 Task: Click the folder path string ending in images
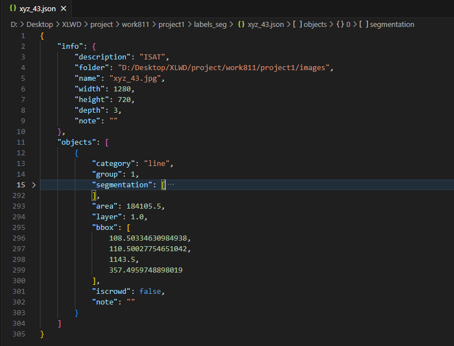pyautogui.click(x=224, y=68)
